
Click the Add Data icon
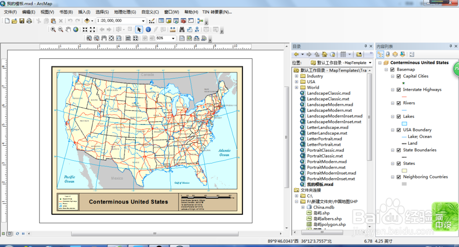pyautogui.click(x=87, y=21)
